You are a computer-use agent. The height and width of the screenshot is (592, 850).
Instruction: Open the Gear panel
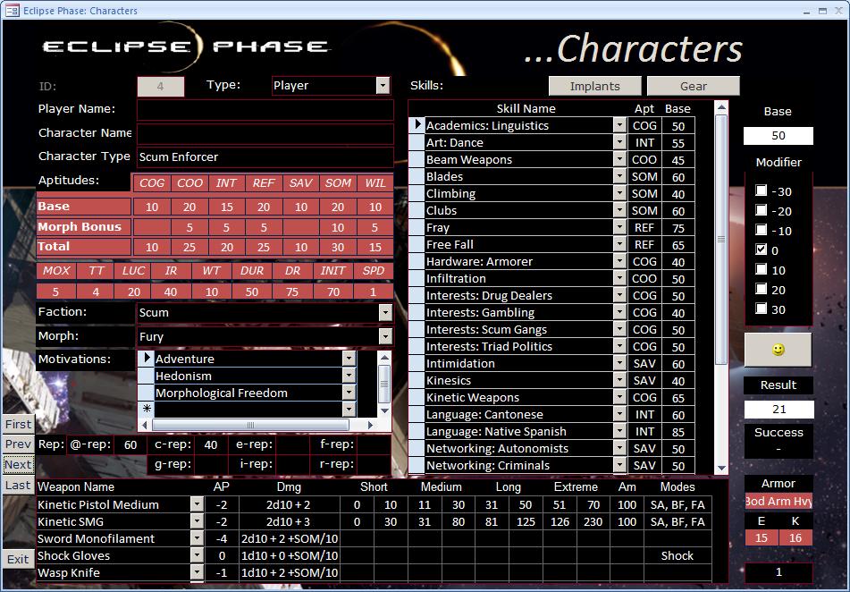(694, 86)
